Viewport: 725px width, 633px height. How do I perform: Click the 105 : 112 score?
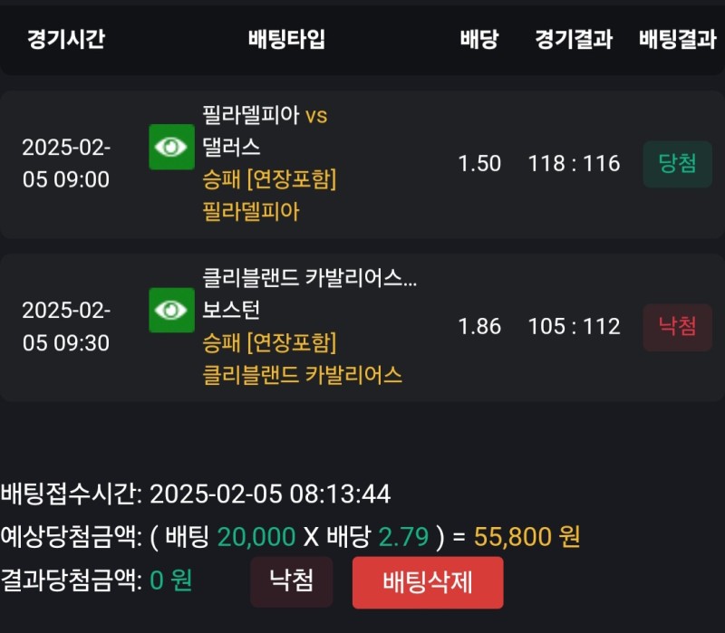(x=574, y=327)
